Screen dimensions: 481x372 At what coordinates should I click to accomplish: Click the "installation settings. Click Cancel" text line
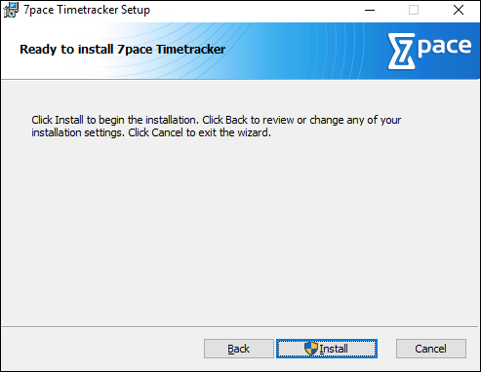pos(151,132)
